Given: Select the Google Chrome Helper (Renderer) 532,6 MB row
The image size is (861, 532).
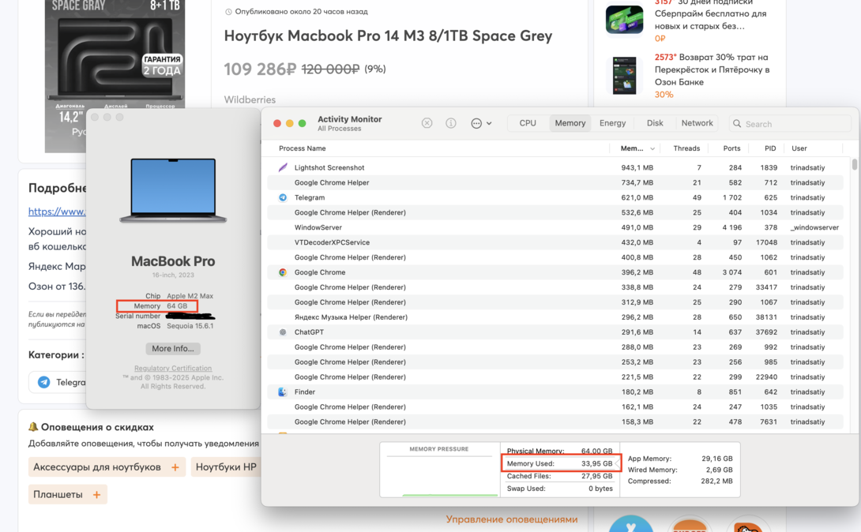Looking at the screenshot, I should (x=555, y=212).
